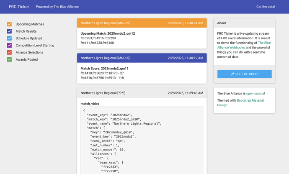
Task: Open the Bootstrap Material Design link
Action: [x=240, y=103]
